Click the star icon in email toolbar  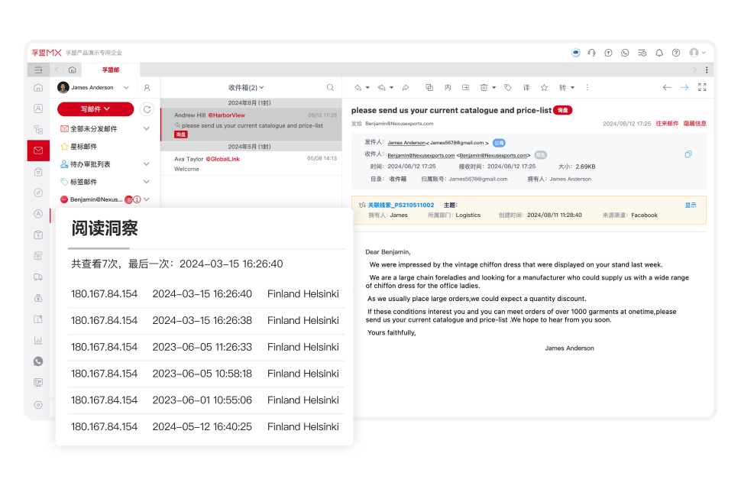545,88
